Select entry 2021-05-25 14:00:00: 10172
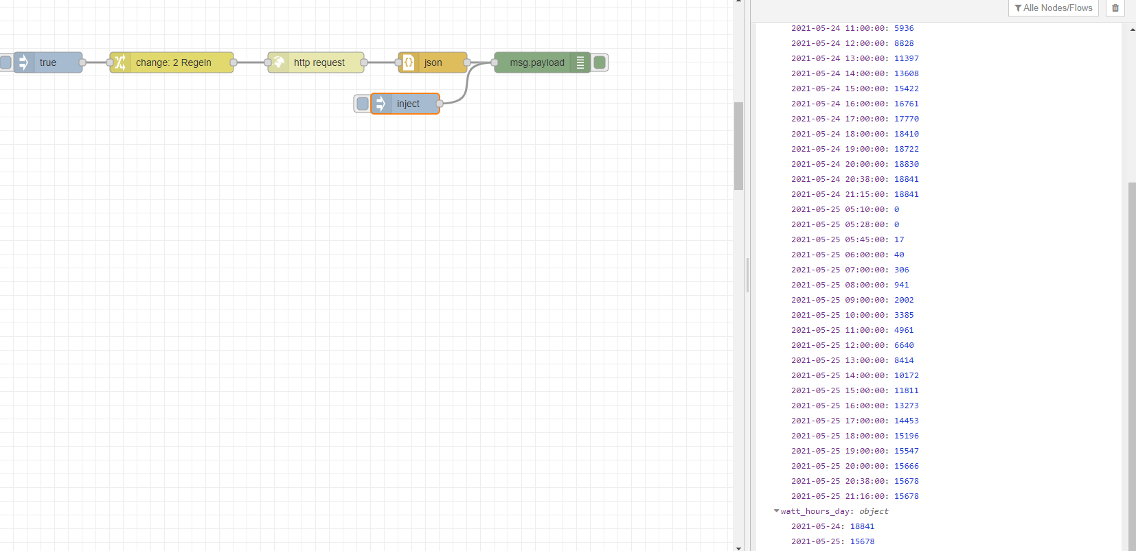Screen dimensions: 1136x551 [855, 375]
